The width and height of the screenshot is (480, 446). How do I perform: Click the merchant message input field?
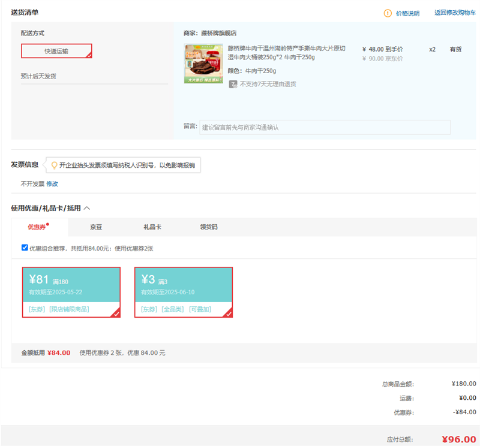pyautogui.click(x=325, y=127)
